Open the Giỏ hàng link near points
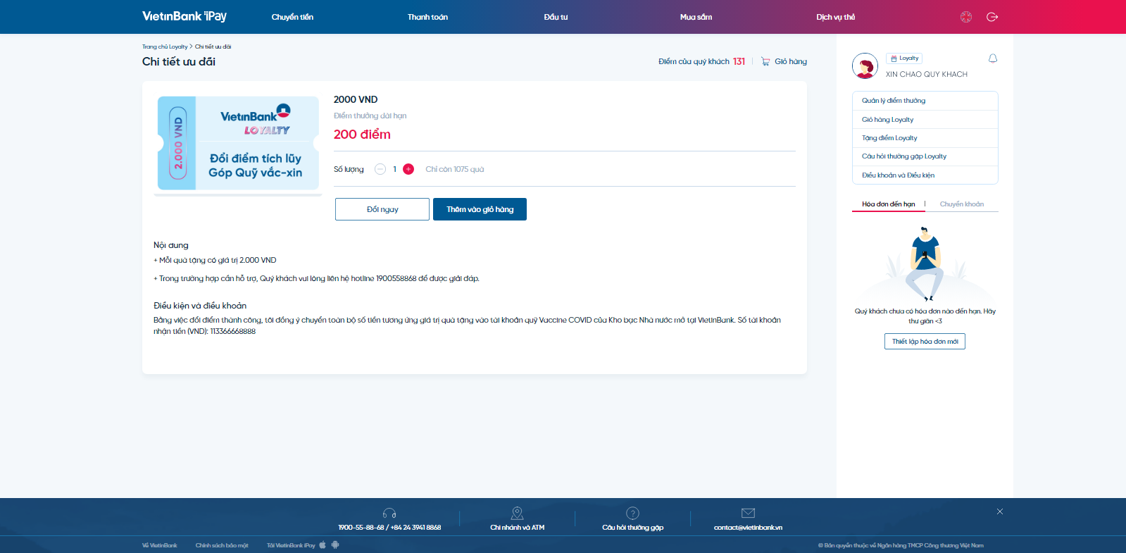This screenshot has width=1126, height=553. pos(791,61)
